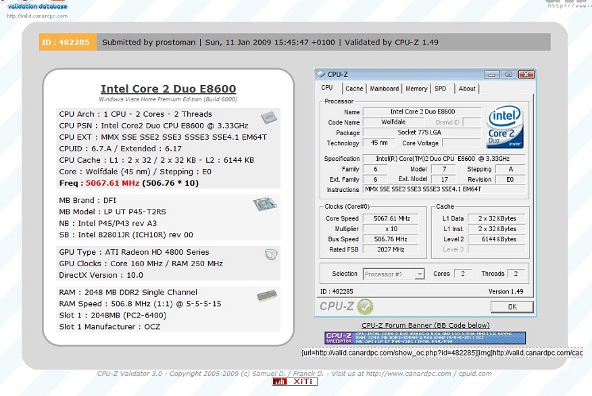
Task: Click the Level 2 cache value 6144 KBytes
Action: (x=497, y=239)
